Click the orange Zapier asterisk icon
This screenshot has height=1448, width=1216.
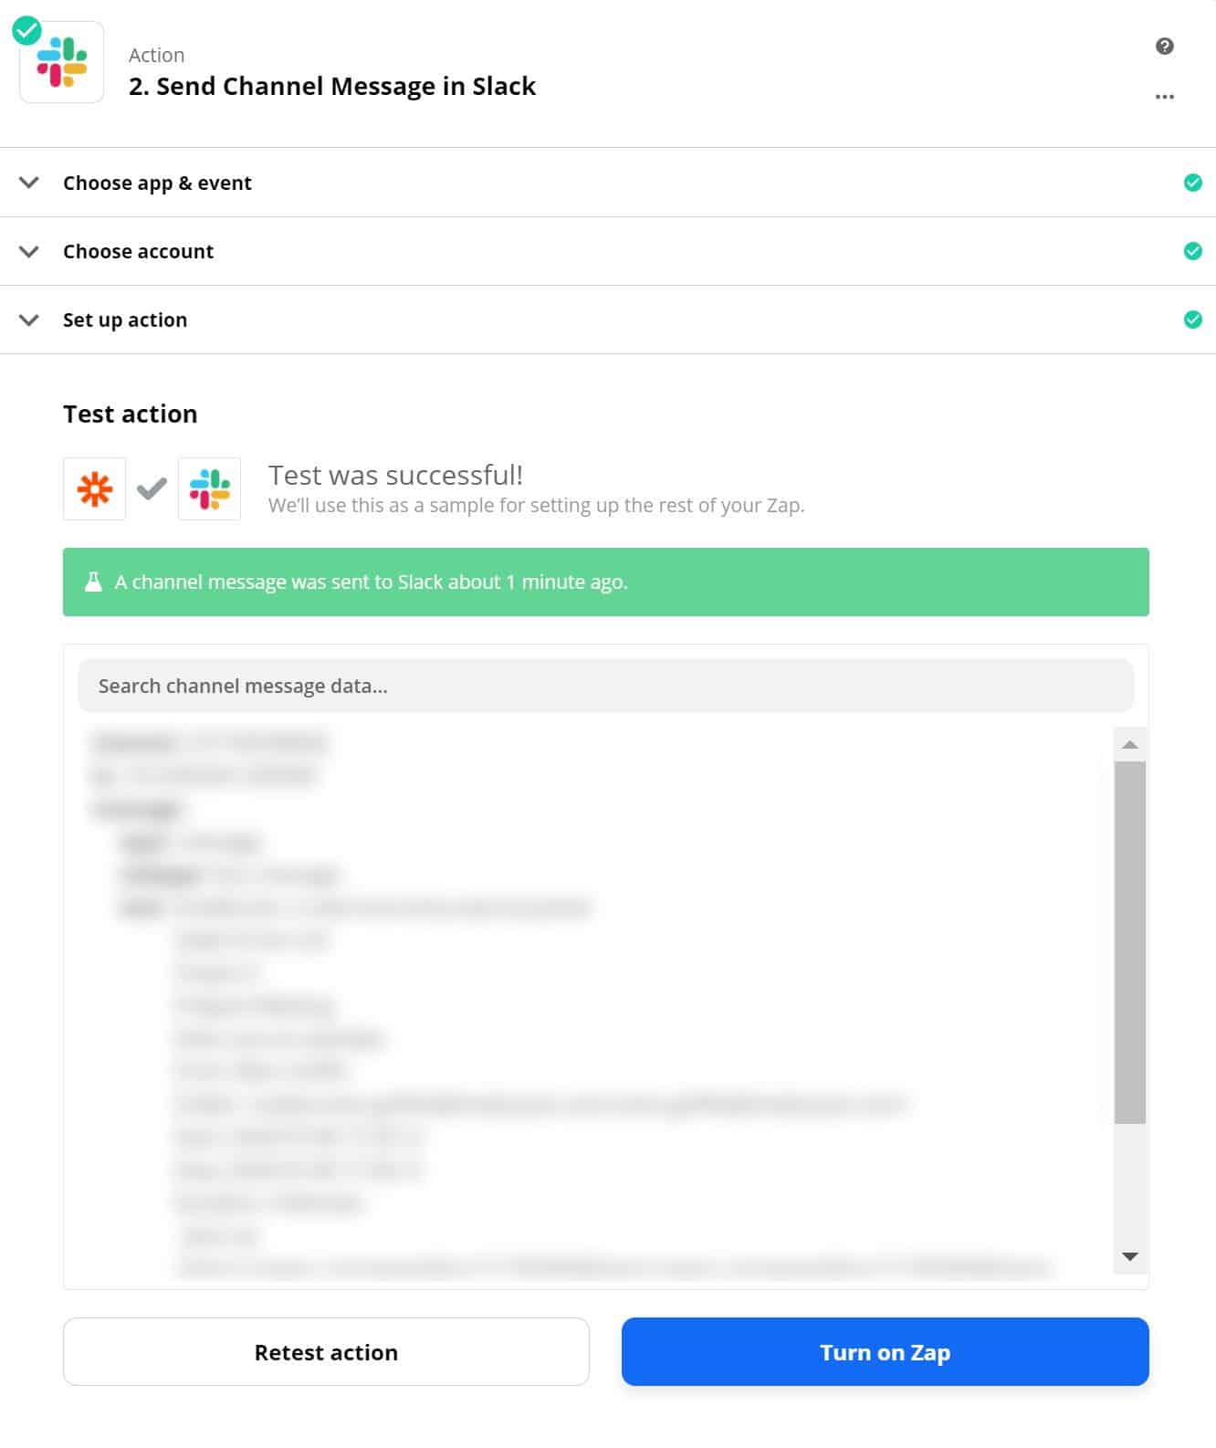(x=94, y=489)
